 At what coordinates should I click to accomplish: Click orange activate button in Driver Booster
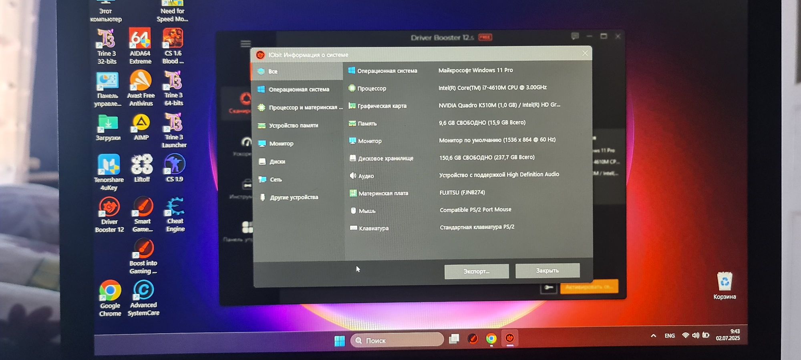click(x=589, y=286)
